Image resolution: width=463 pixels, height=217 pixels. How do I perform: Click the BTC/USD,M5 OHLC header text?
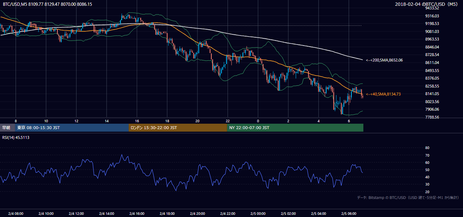click(x=47, y=4)
